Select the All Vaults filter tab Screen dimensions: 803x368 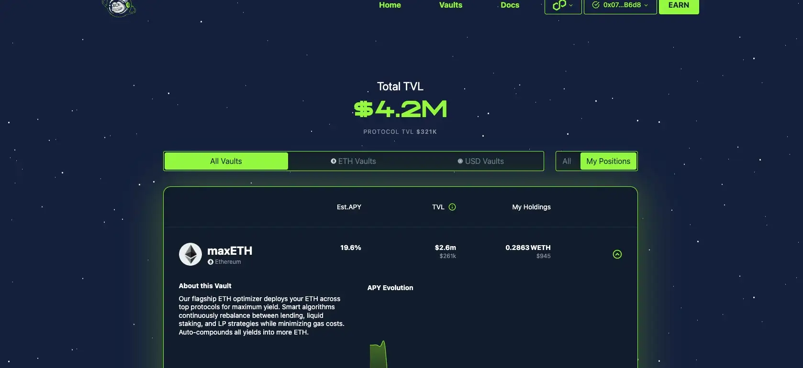[x=226, y=161]
